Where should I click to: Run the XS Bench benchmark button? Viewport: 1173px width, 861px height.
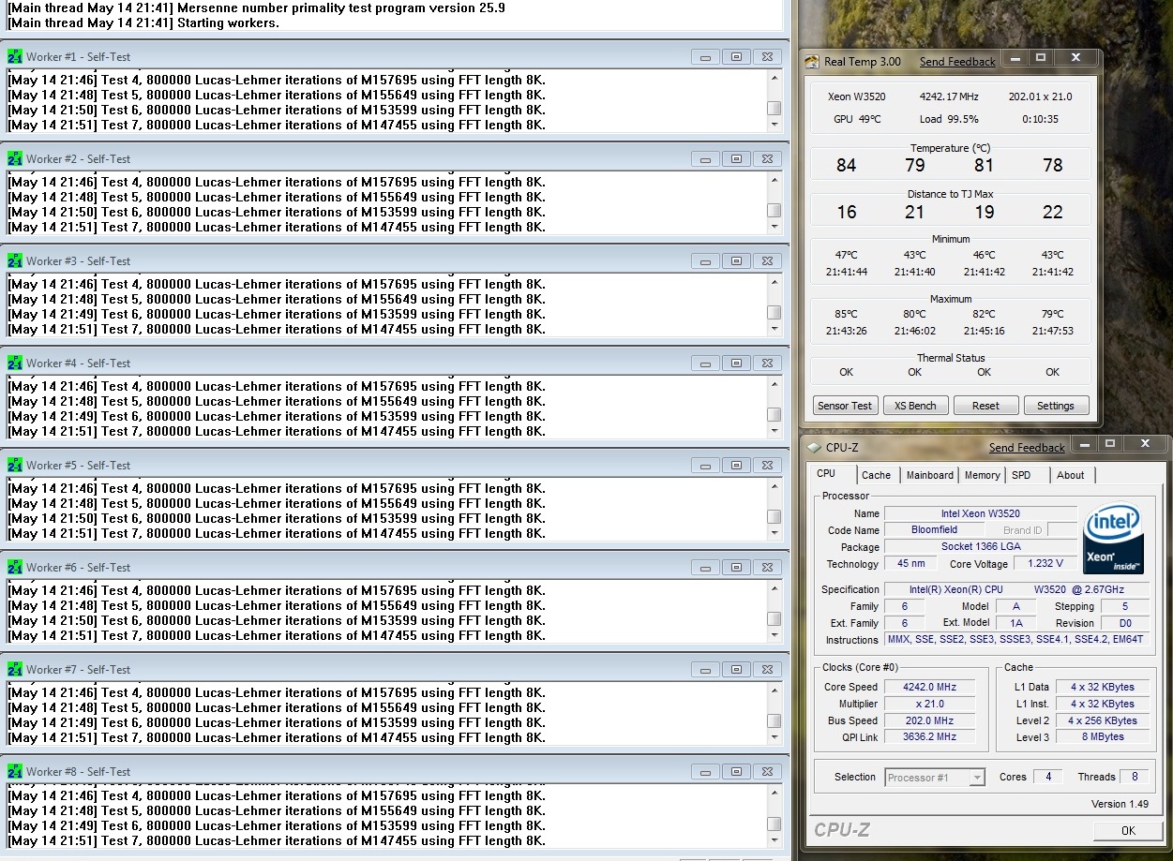[915, 406]
